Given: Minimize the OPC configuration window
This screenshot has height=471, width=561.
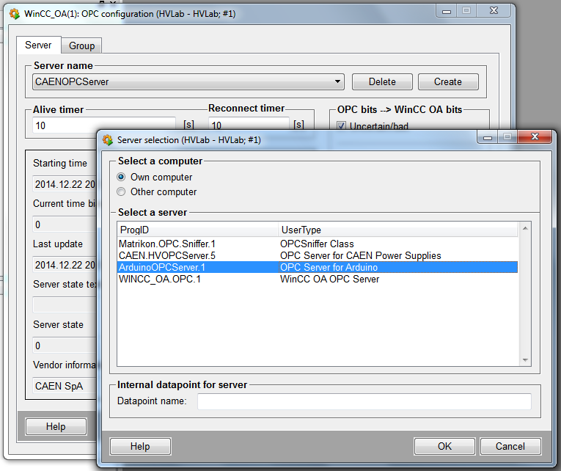Looking at the screenshot, I should pyautogui.click(x=447, y=11).
